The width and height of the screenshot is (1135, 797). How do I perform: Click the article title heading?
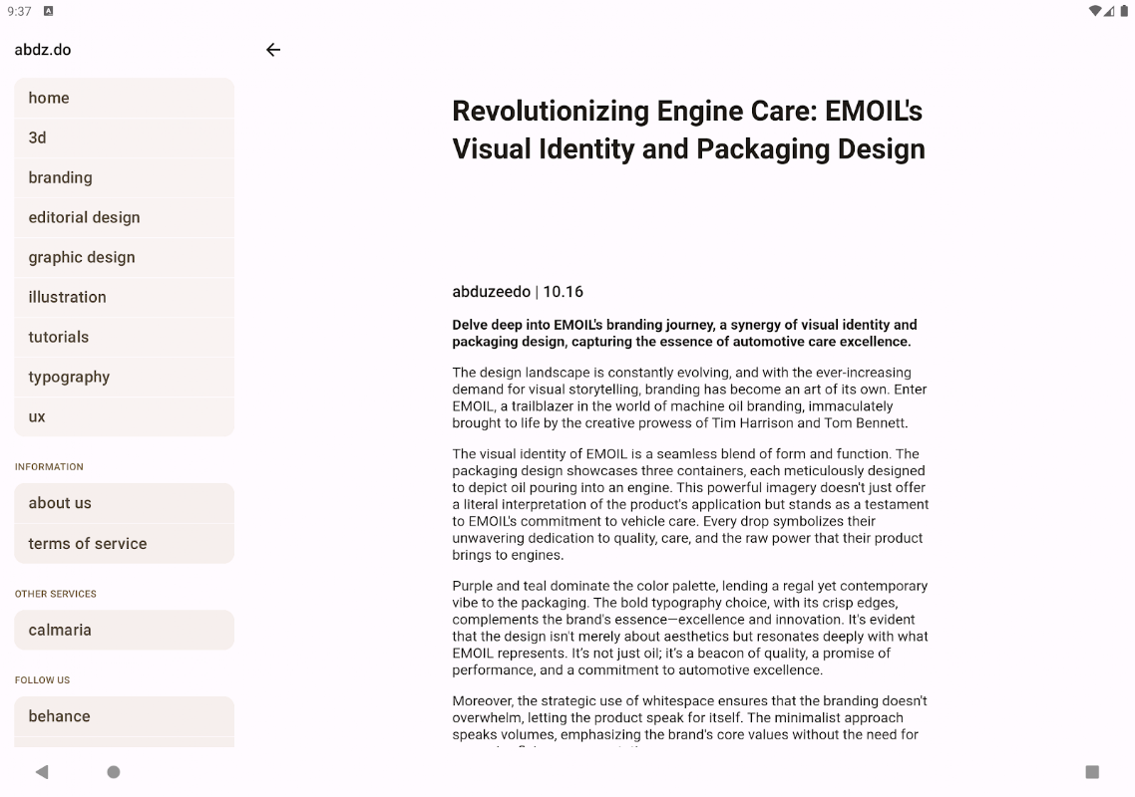(688, 131)
